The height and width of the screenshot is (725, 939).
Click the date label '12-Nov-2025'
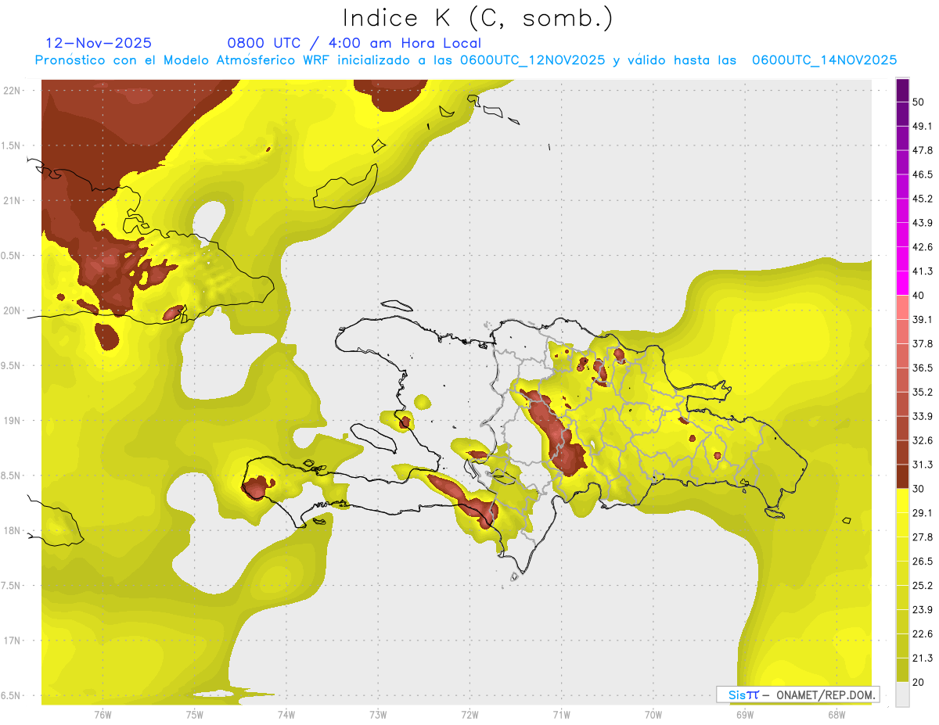tap(99, 43)
